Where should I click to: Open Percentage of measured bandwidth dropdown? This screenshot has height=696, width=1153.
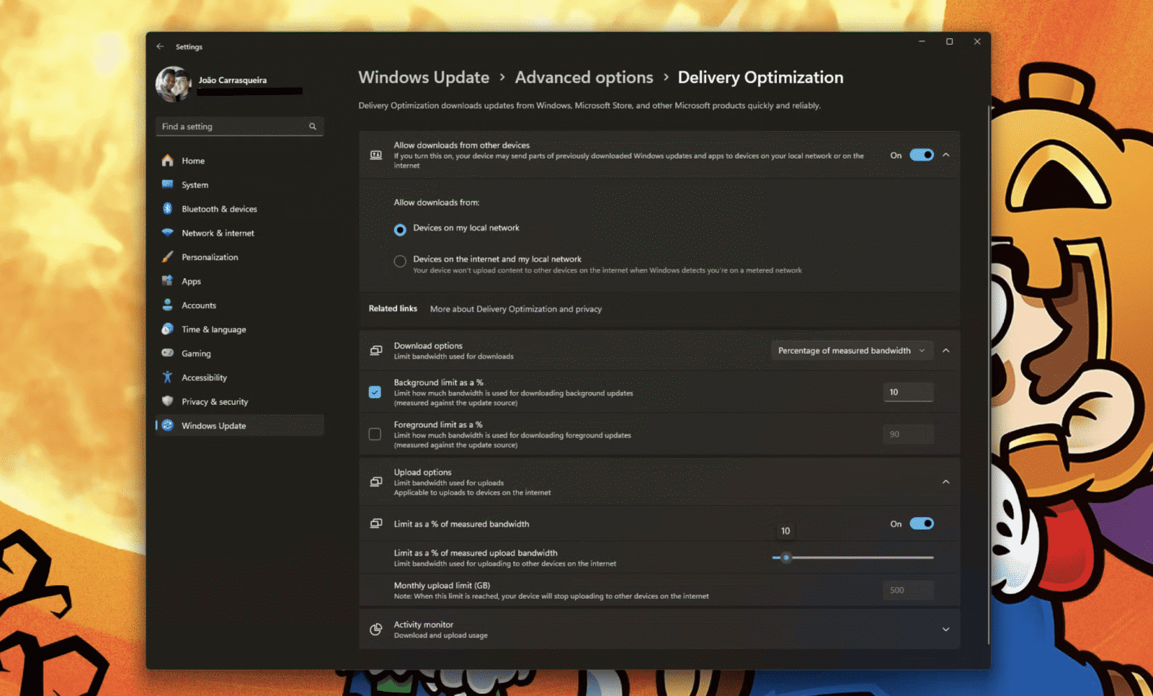coord(852,351)
